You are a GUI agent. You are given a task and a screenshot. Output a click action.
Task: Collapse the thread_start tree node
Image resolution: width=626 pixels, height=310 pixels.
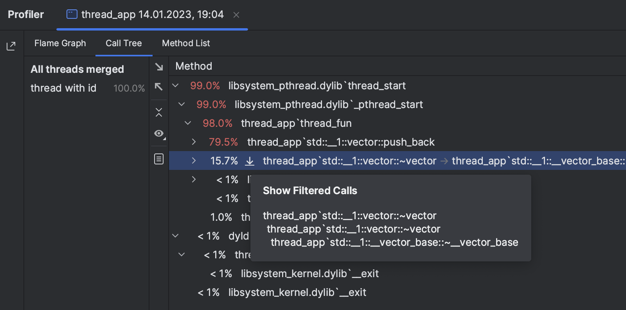tap(175, 86)
